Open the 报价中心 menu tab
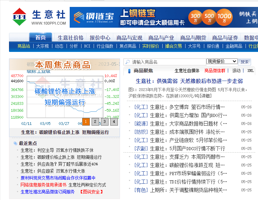 [x=100, y=38]
